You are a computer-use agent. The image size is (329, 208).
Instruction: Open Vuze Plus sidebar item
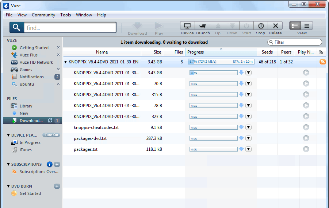point(28,55)
